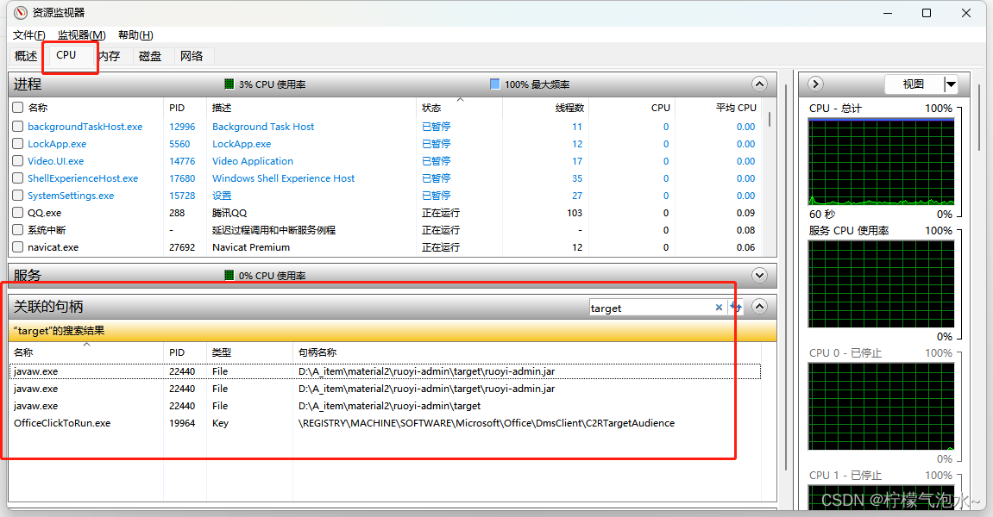This screenshot has height=517, width=993.
Task: Click the blue search handles icon
Action: (x=735, y=307)
